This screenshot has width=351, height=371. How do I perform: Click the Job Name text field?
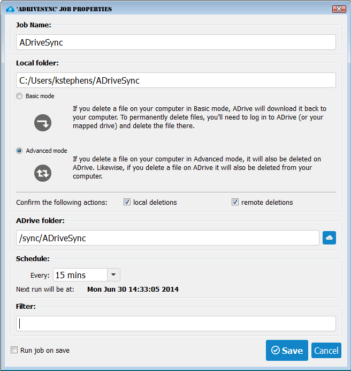pos(176,42)
